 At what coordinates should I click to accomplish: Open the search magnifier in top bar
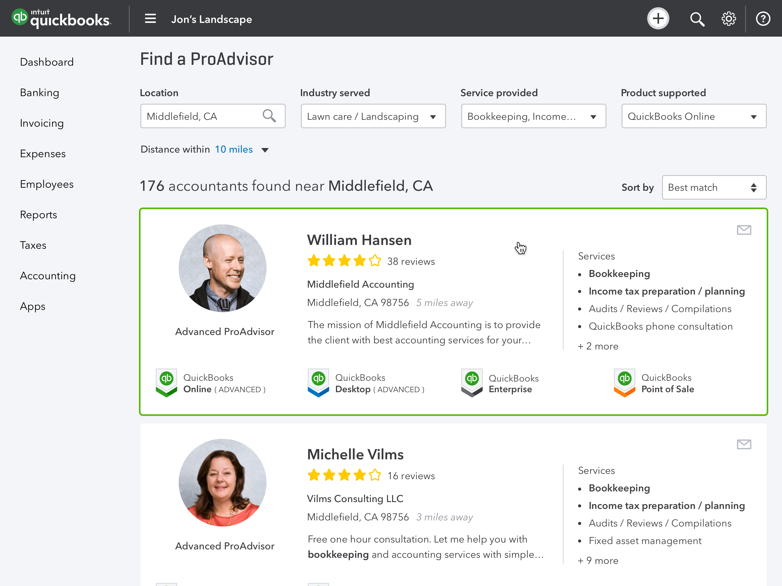point(697,19)
